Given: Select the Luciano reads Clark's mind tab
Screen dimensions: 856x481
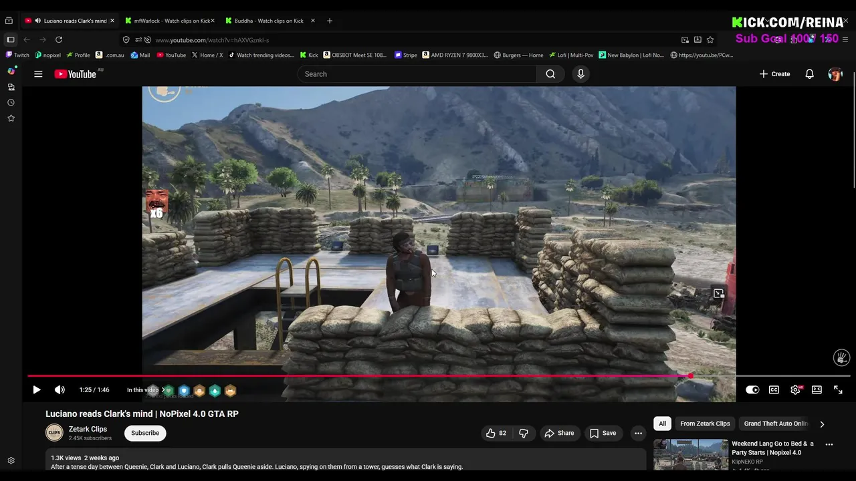Looking at the screenshot, I should pyautogui.click(x=70, y=21).
